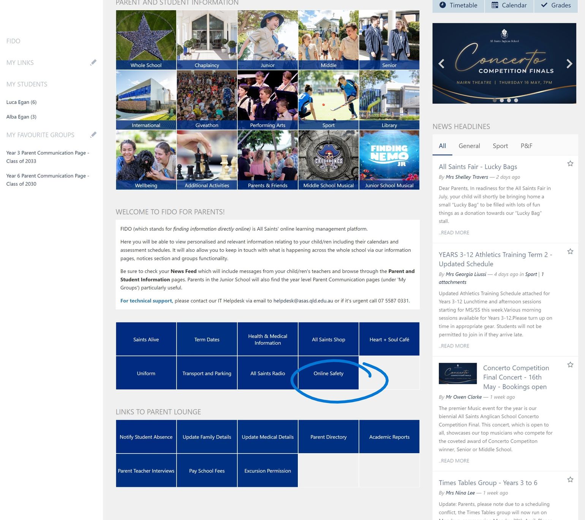
Task: Edit My Links with pencil icon
Action: tap(93, 63)
